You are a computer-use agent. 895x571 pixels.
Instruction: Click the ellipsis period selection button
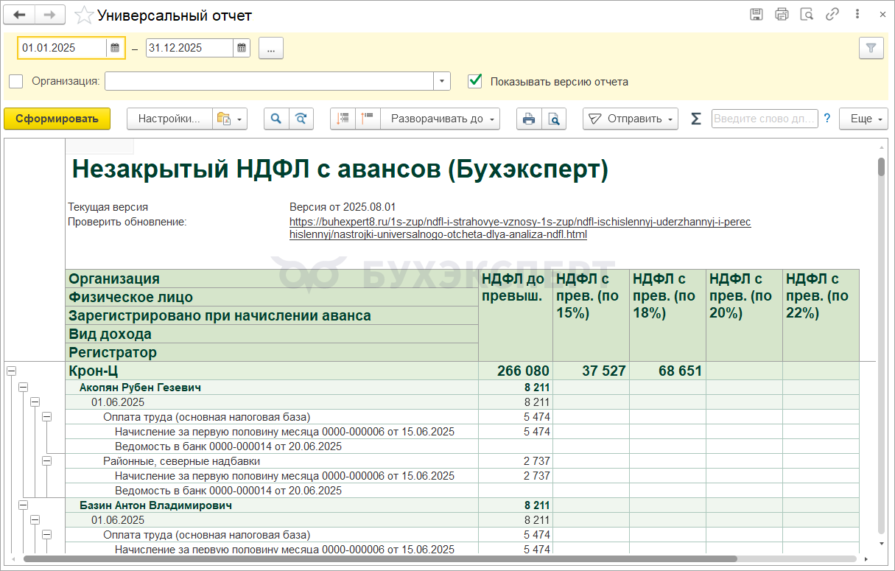pyautogui.click(x=271, y=48)
